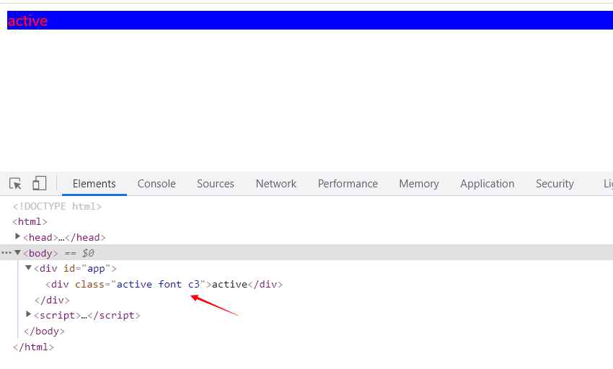Screen dimensions: 613x369
Task: Collapse the div id="app" node
Action: tap(28, 268)
